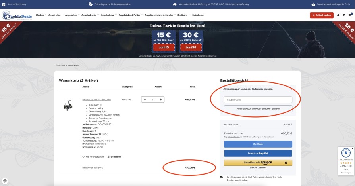Click the delivery truck icon in top bar

tap(175, 4)
